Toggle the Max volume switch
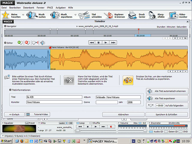Screen dimensions: 192x144 click(140, 123)
